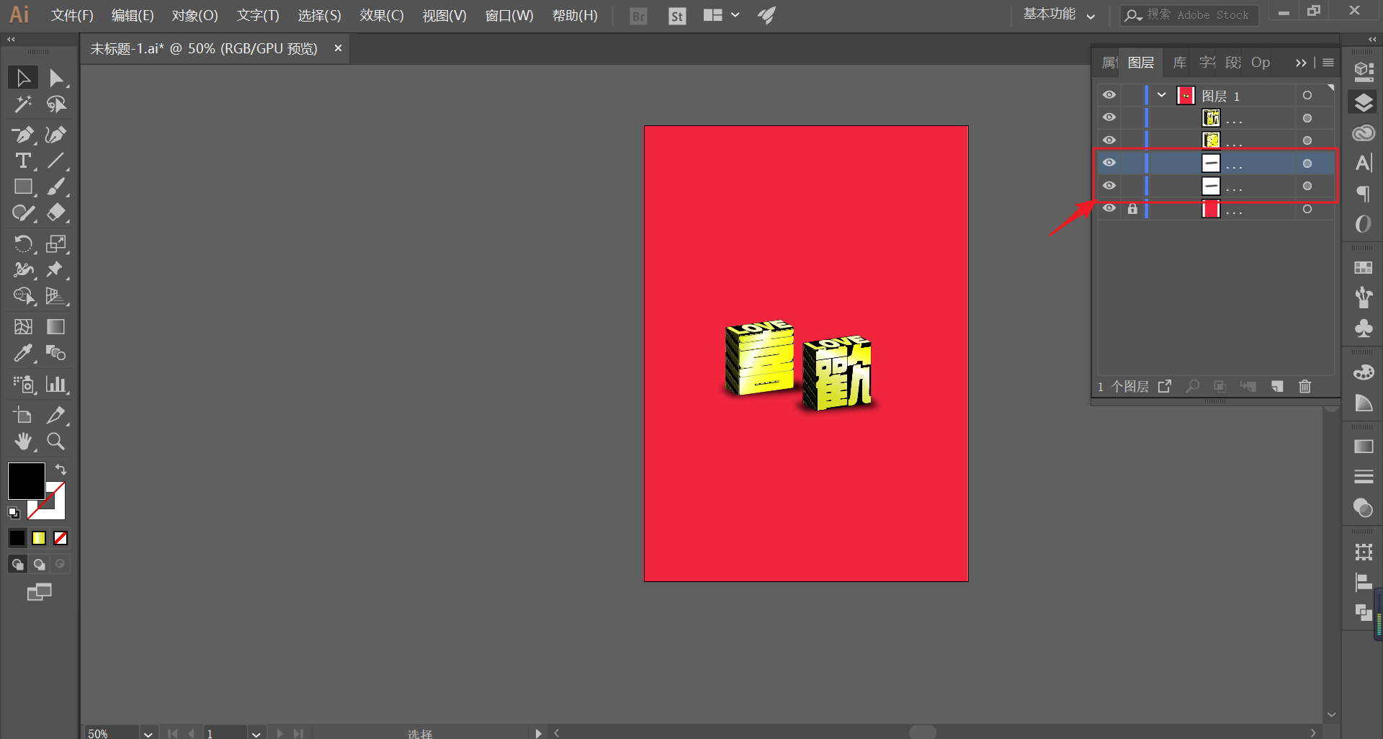Image resolution: width=1383 pixels, height=739 pixels.
Task: Open the Layers panel options menu
Action: point(1328,63)
